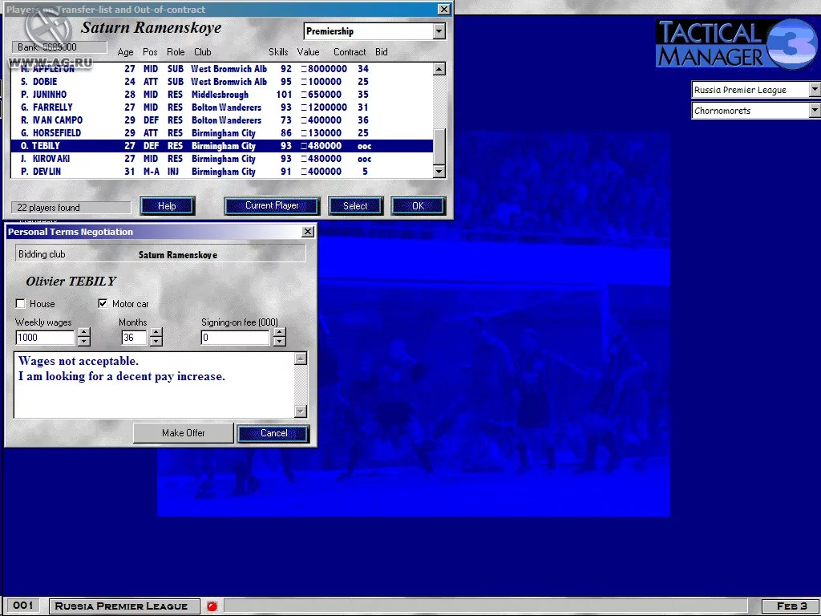The image size is (821, 616).
Task: Click the Wages not acceptable message
Action: [79, 361]
